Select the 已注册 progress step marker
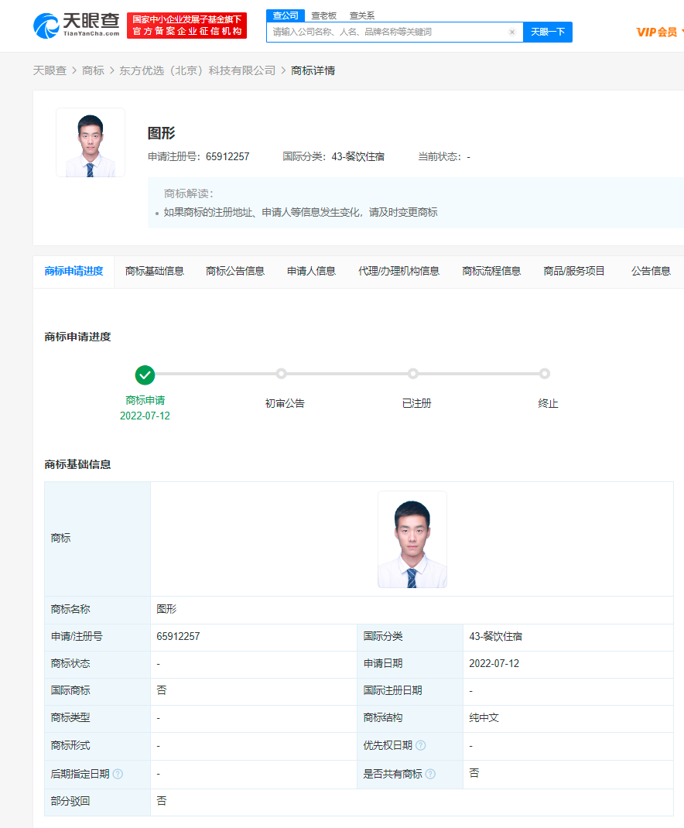The image size is (684, 828). (x=413, y=374)
